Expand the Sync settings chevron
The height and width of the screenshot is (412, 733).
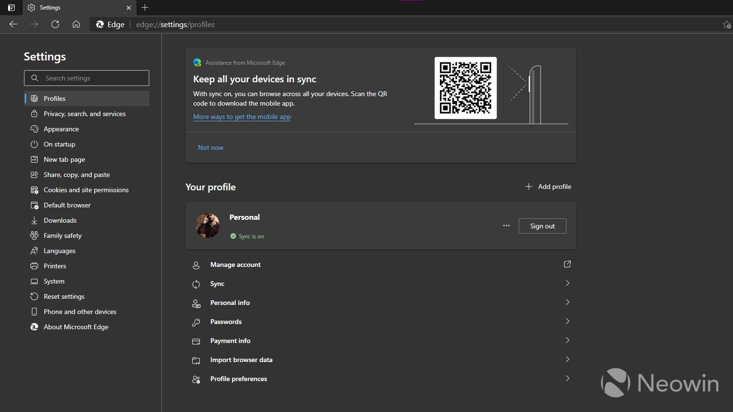tap(567, 284)
